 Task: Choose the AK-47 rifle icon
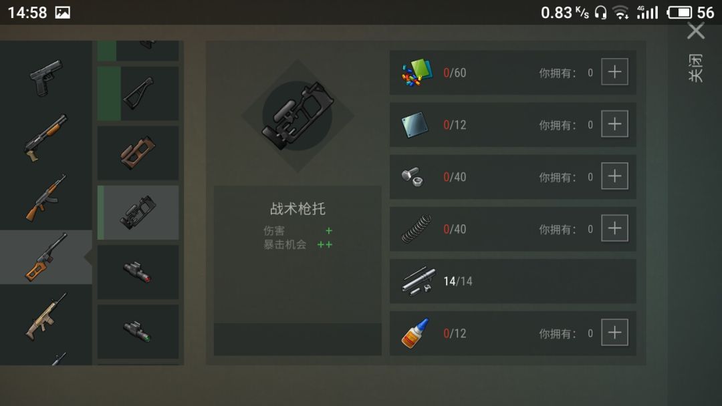46,198
